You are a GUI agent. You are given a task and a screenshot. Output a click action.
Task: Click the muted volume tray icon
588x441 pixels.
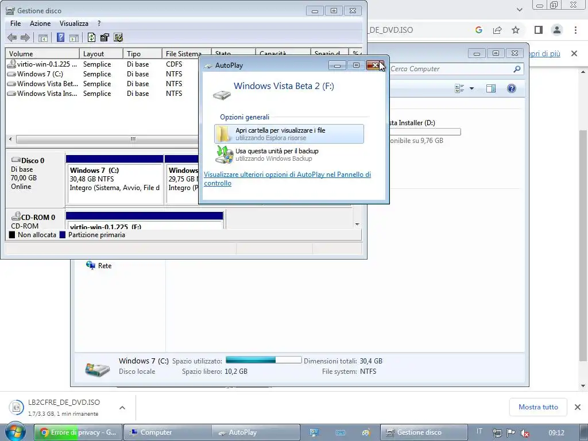tap(525, 433)
